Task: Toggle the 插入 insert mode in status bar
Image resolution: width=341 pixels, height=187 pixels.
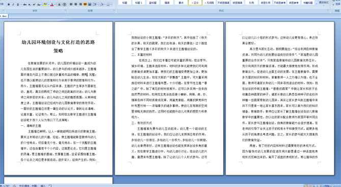Action: pyautogui.click(x=43, y=185)
